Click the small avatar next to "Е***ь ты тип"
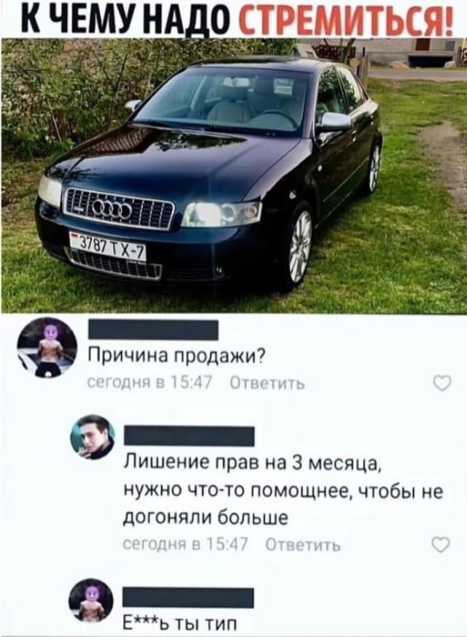This screenshot has height=637, width=467. click(x=91, y=600)
